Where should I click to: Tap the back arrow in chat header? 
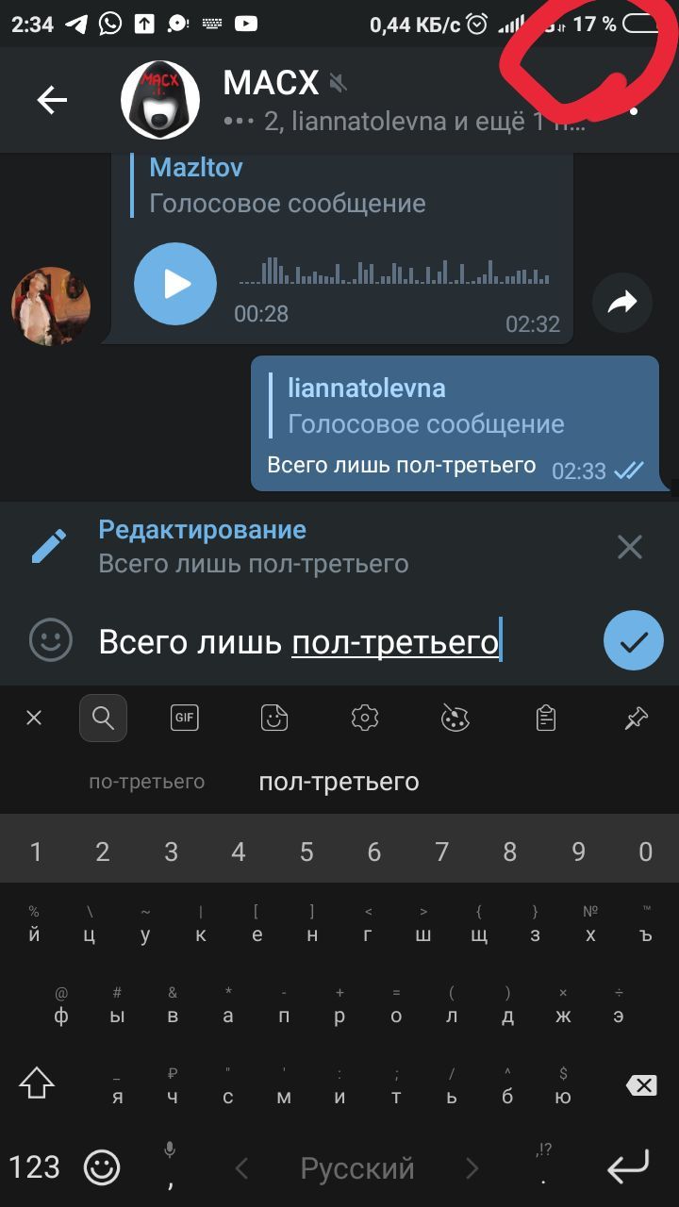coord(52,100)
